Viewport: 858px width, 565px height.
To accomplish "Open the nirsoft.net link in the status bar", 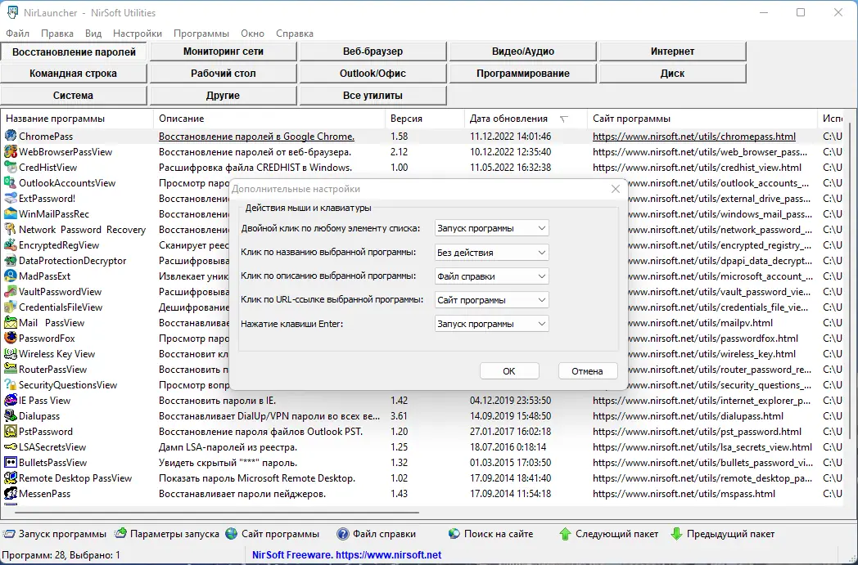I will pyautogui.click(x=389, y=554).
